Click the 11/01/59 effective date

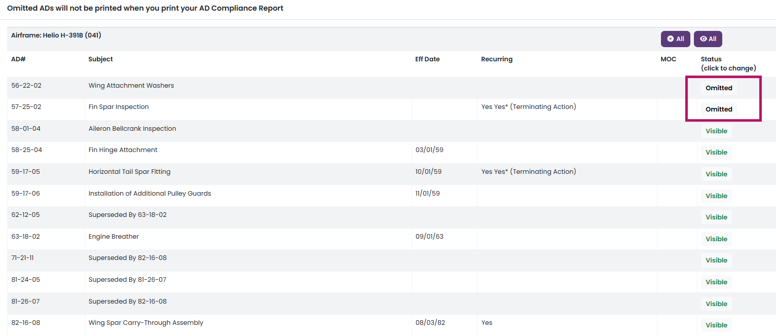(x=427, y=194)
